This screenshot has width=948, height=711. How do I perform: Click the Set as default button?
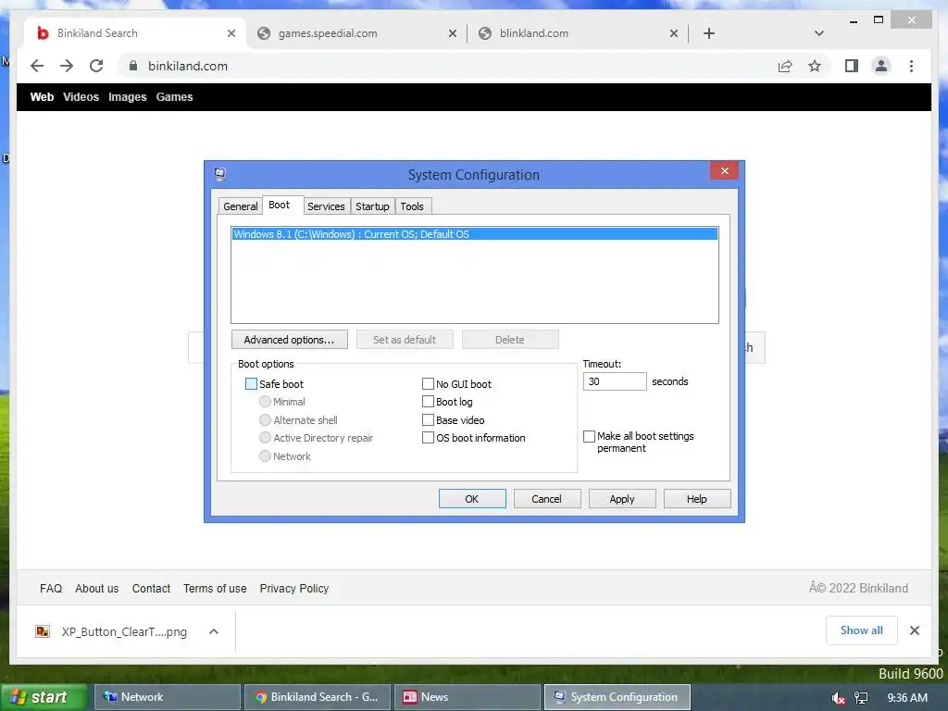(x=405, y=340)
